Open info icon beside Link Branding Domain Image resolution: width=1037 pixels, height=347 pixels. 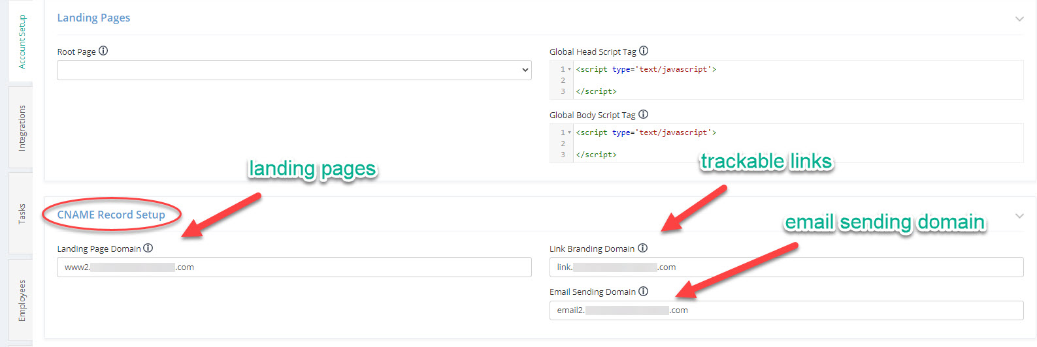[643, 248]
